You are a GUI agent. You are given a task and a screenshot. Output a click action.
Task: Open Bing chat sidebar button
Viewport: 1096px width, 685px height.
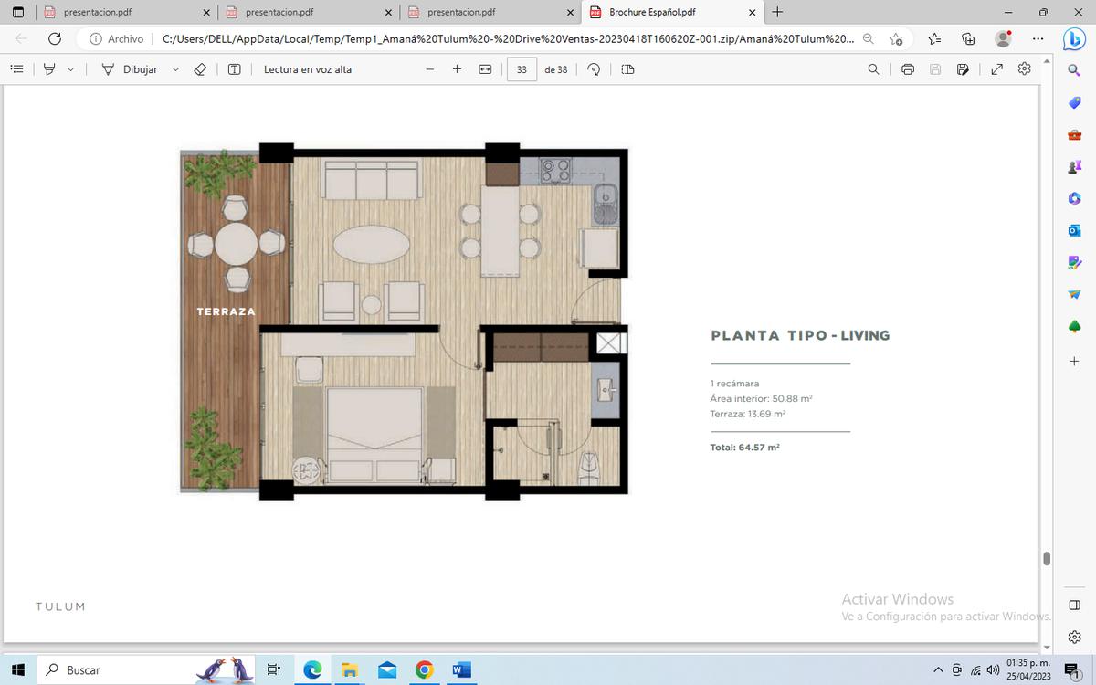click(1074, 38)
